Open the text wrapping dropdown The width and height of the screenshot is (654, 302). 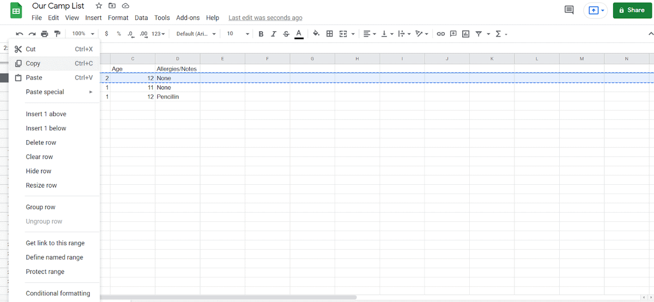pos(404,34)
